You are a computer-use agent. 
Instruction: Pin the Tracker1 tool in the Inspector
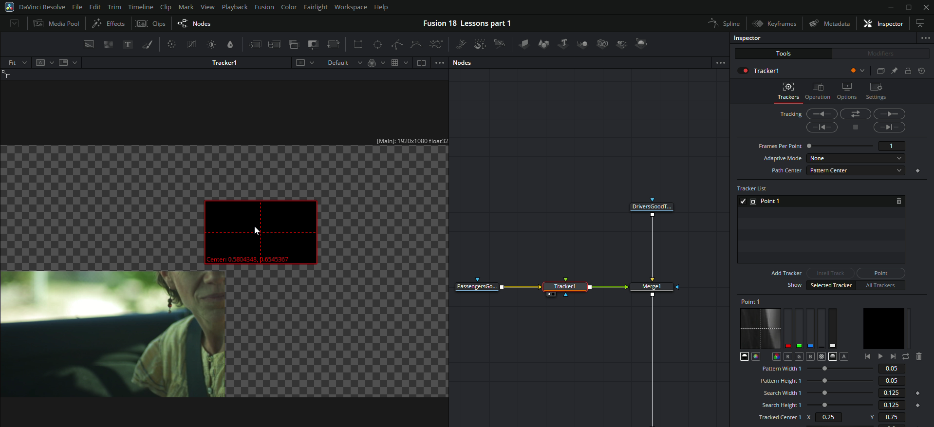click(x=894, y=71)
